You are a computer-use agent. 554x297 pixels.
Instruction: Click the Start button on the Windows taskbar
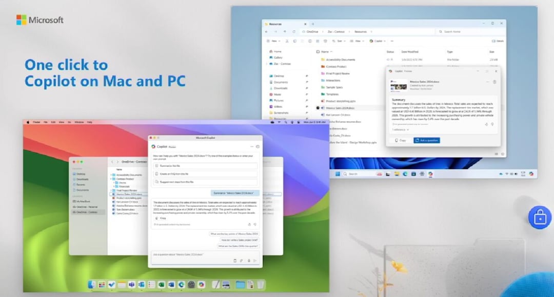pos(338,173)
